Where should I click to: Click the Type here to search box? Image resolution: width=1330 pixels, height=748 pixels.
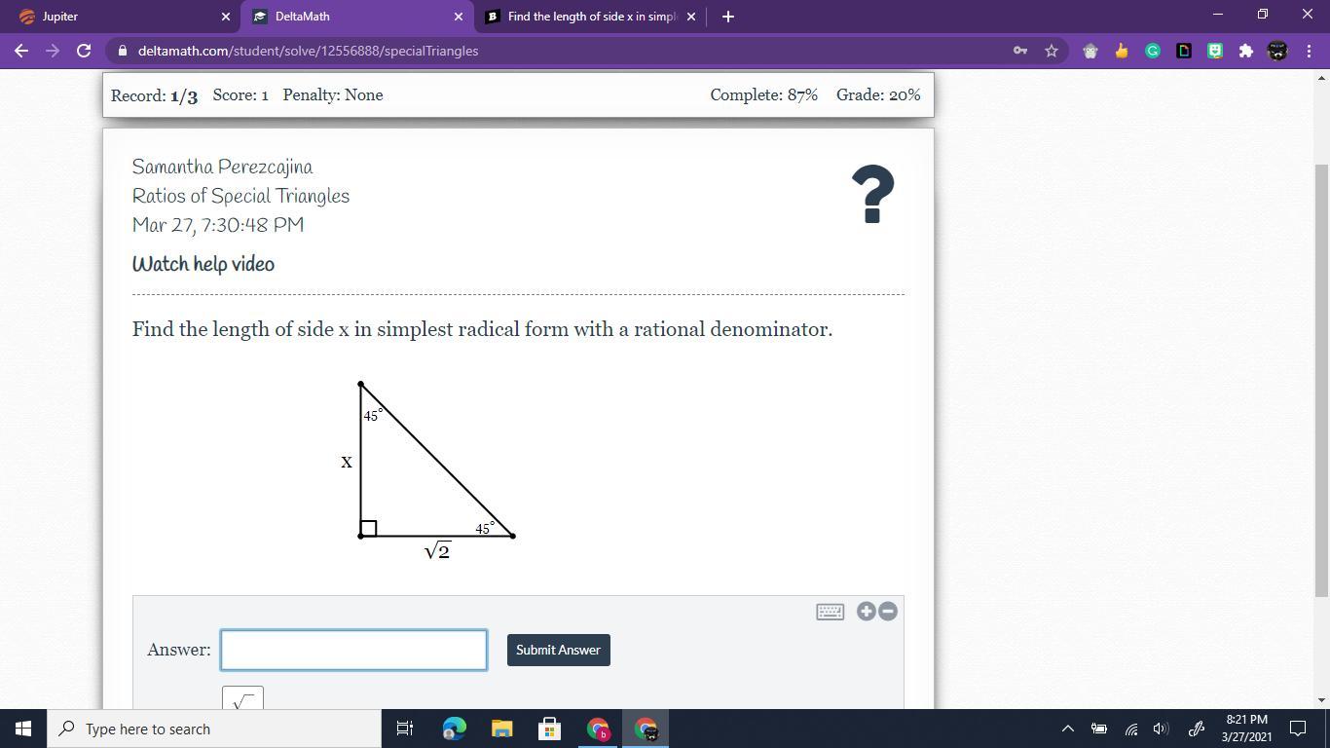tap(214, 729)
